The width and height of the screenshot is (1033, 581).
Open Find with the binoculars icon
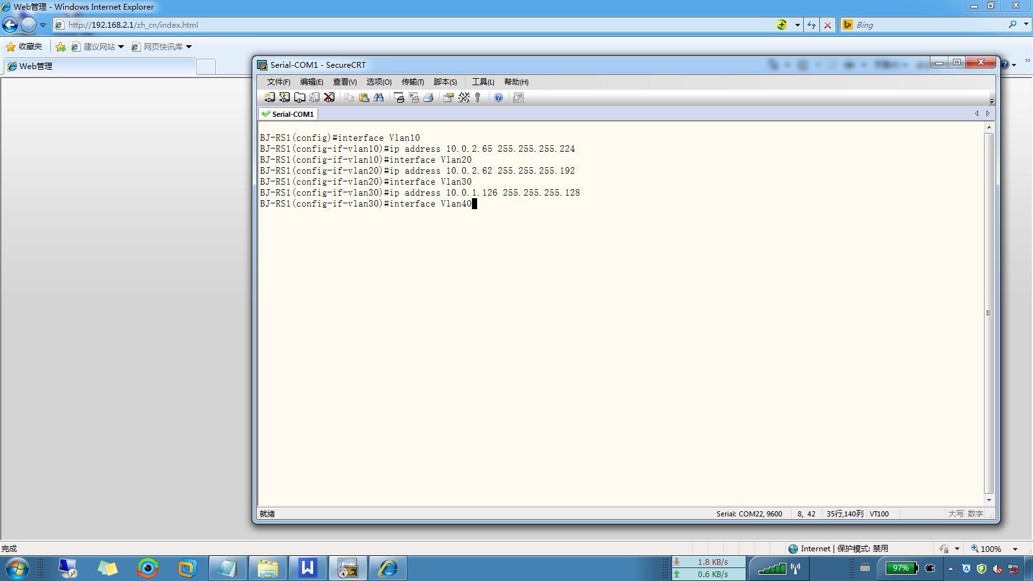(x=379, y=97)
